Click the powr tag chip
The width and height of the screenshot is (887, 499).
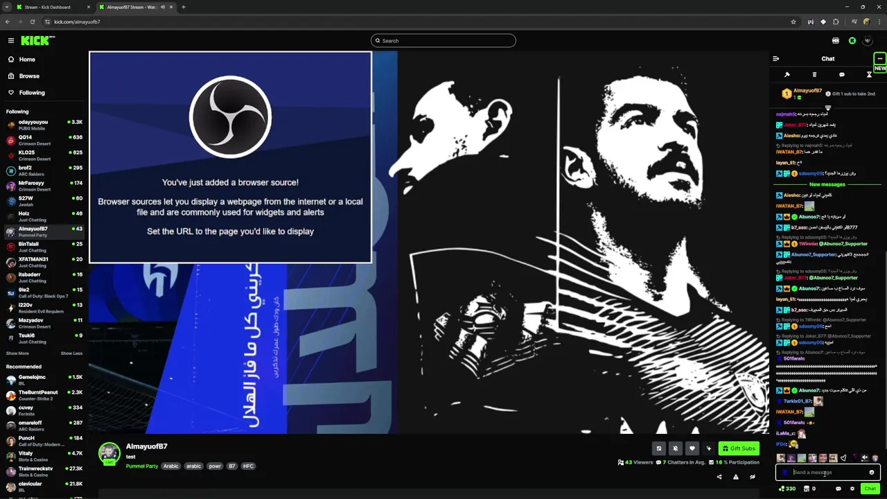pyautogui.click(x=215, y=466)
